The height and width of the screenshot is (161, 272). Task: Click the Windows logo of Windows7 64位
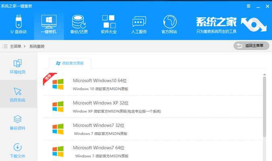click(x=58, y=151)
